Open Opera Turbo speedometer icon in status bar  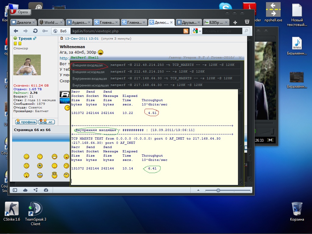[46, 190]
